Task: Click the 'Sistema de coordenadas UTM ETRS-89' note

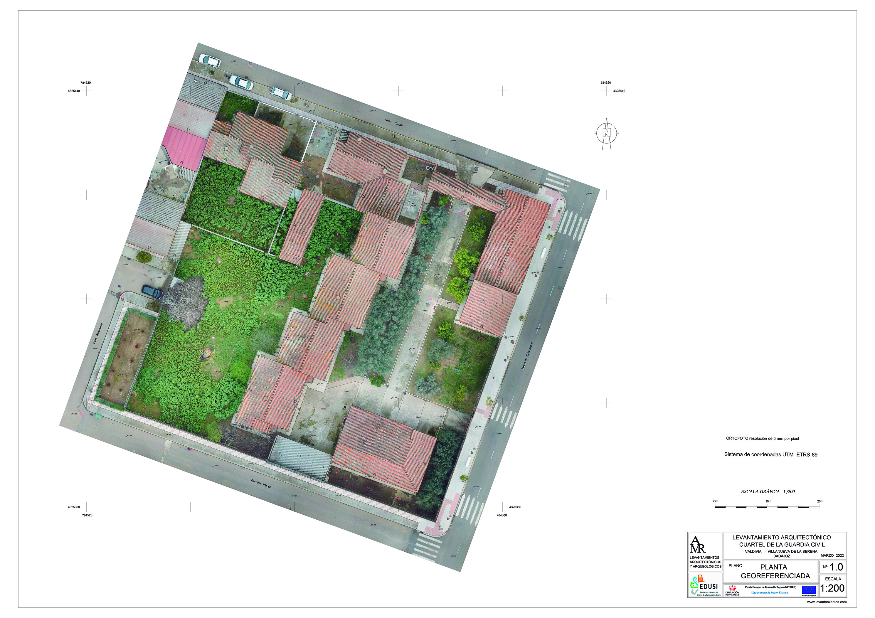Action: tap(770, 454)
